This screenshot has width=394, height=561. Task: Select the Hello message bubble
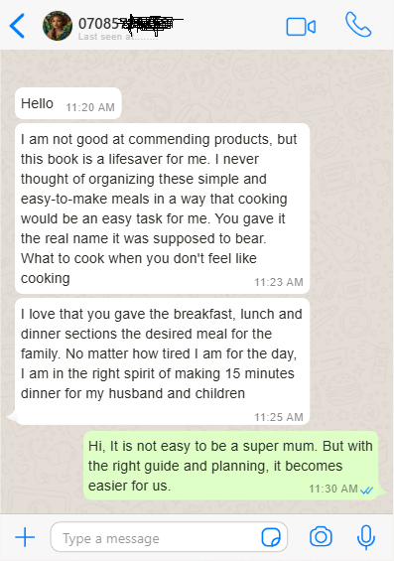coord(68,103)
